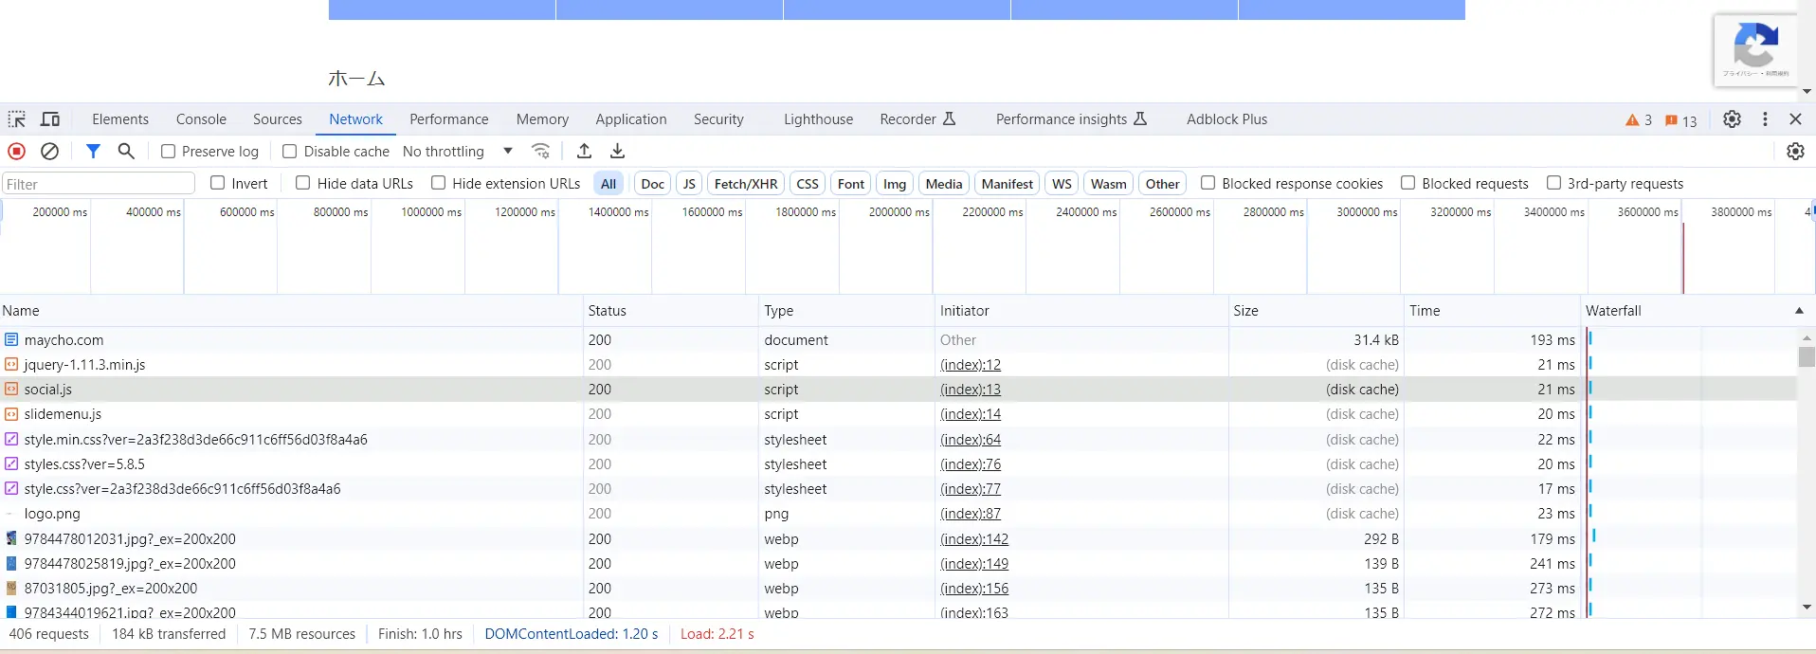The image size is (1816, 654).
Task: Enable the Preserve log checkbox
Action: tap(169, 152)
